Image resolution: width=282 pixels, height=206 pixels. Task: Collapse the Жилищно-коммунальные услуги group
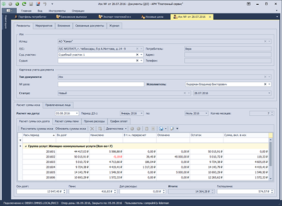pos(26,147)
